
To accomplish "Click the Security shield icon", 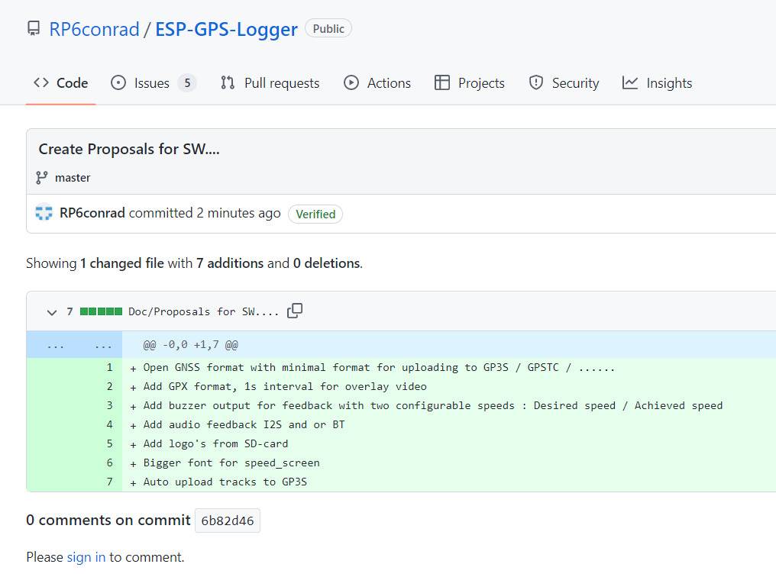I will click(536, 83).
